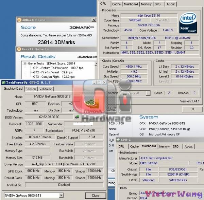Switch to the Cache tab in upper CPU-Z

click(116, 4)
